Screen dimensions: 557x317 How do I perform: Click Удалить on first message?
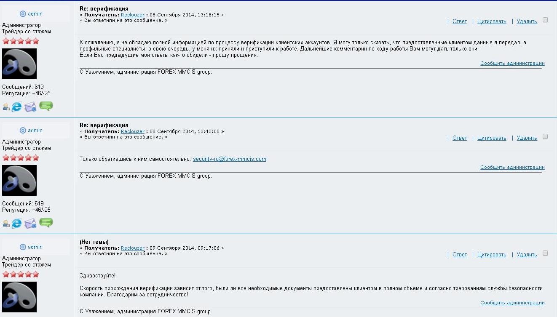point(527,21)
